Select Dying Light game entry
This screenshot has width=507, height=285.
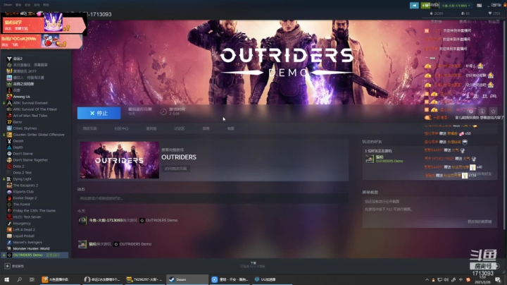pyautogui.click(x=22, y=179)
